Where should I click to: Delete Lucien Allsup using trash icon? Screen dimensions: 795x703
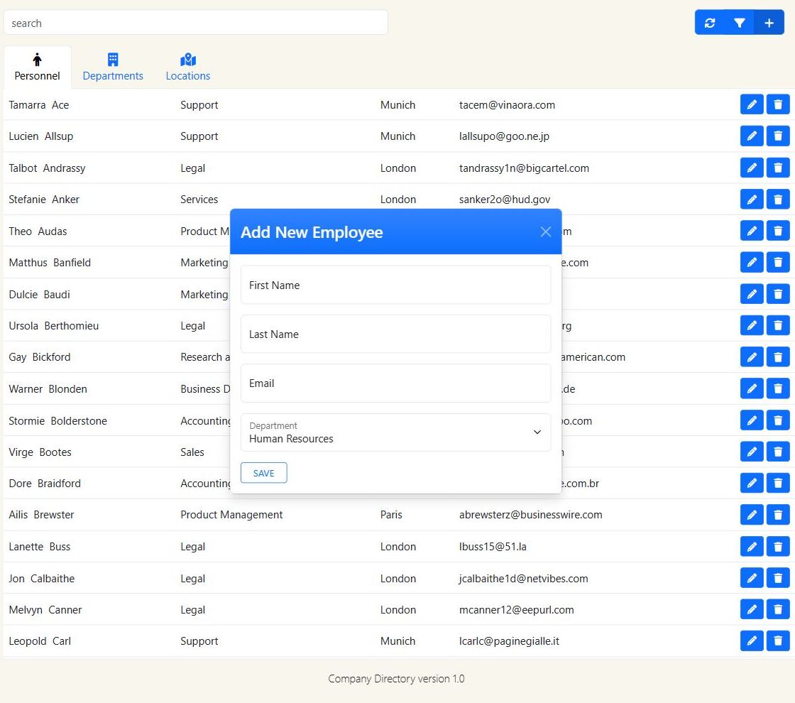(778, 136)
